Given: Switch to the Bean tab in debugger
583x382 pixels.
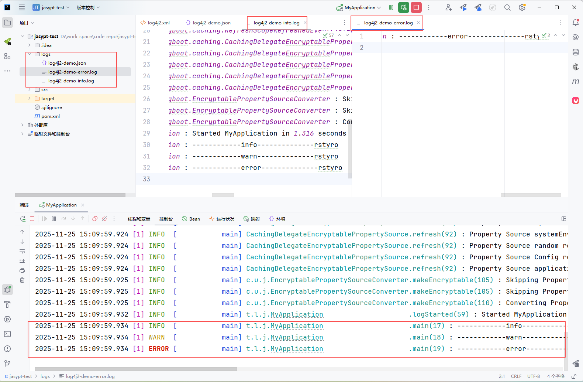Looking at the screenshot, I should (x=191, y=219).
